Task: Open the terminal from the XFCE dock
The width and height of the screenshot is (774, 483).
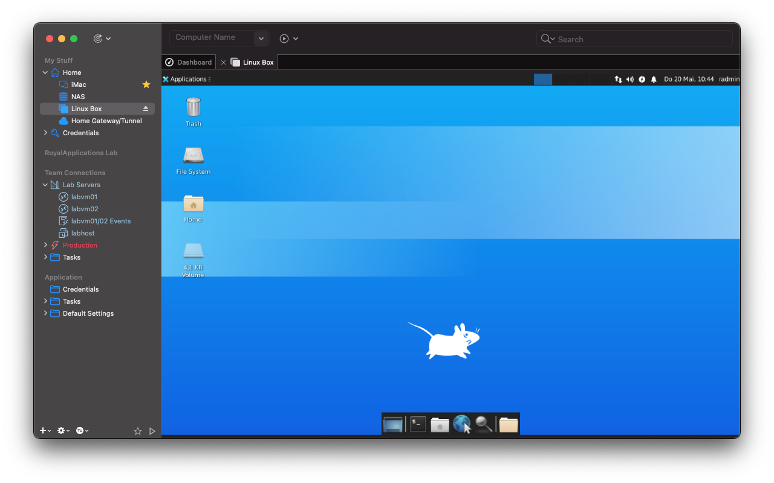Action: tap(417, 424)
